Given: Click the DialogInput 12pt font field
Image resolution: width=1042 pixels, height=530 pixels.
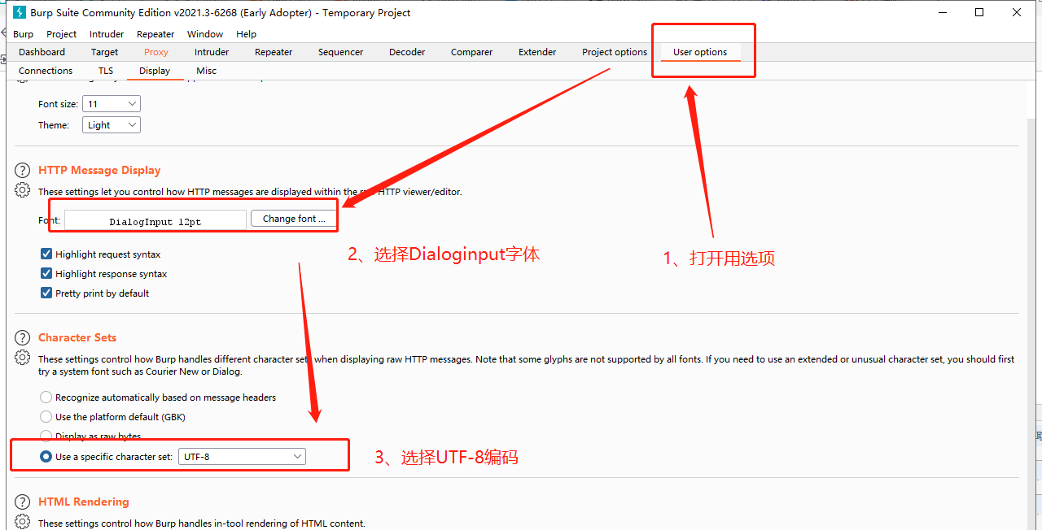Looking at the screenshot, I should [x=155, y=220].
